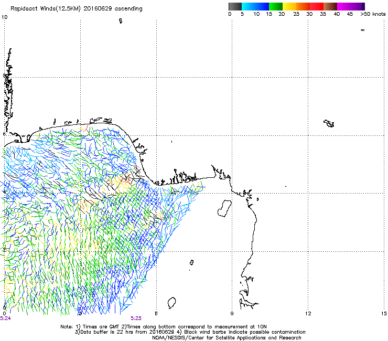Select the orange 25-30 knots legend swatch
The height and width of the screenshot is (341, 388).
coord(303,6)
